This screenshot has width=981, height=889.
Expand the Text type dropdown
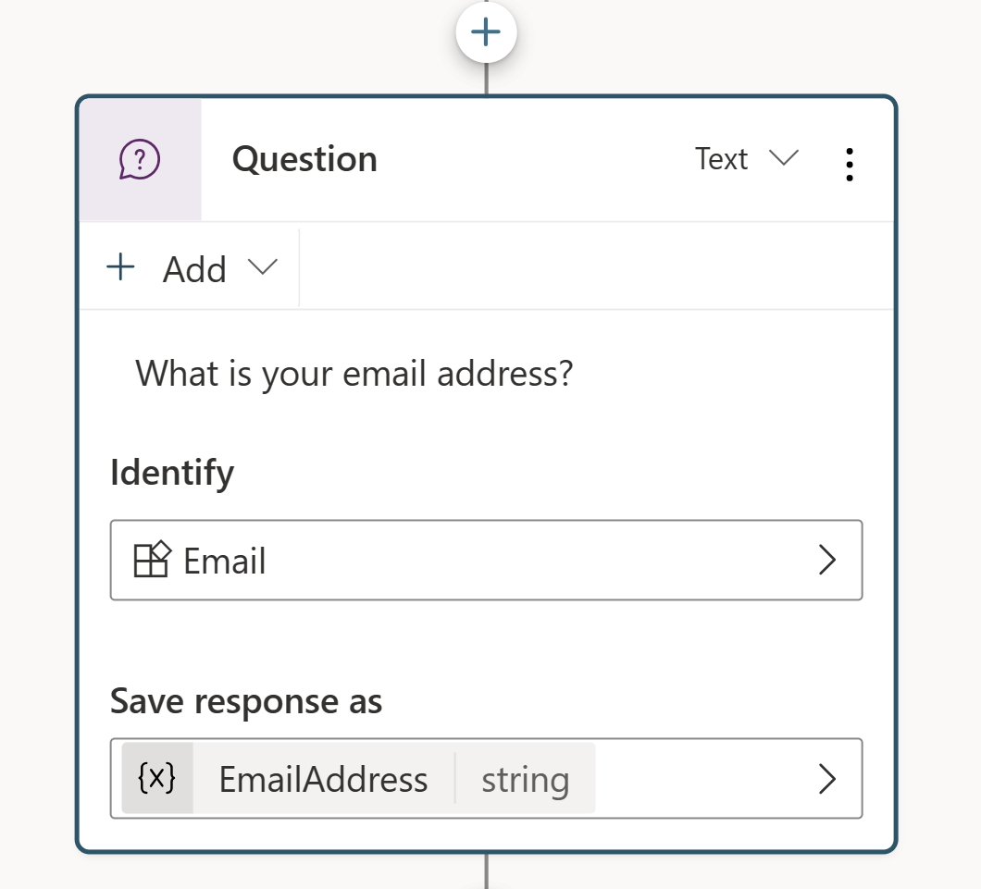747,159
